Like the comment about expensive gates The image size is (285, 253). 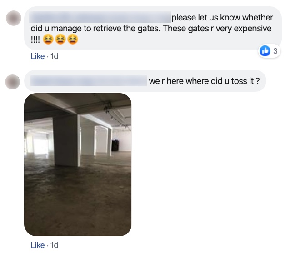(38, 56)
